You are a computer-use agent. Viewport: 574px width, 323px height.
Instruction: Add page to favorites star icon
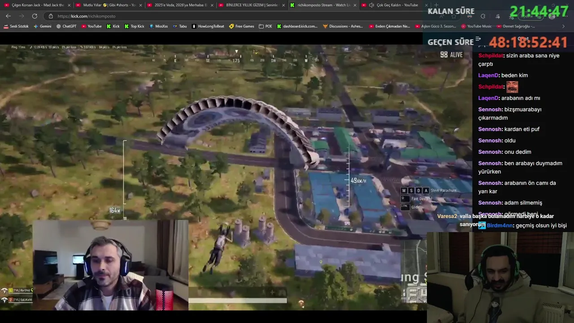[454, 16]
